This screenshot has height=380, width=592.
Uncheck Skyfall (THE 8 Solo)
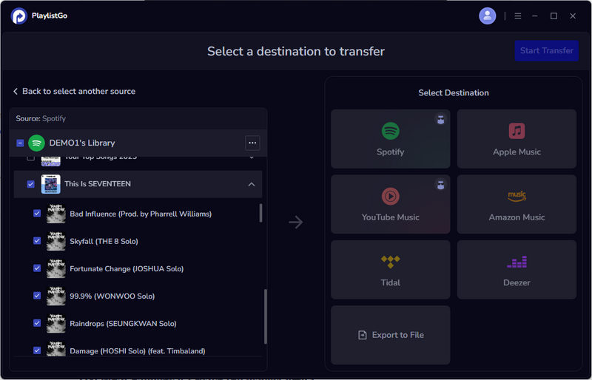37,241
